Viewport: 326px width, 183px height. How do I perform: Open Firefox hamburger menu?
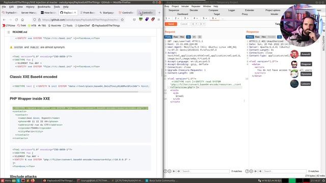[x=158, y=20]
